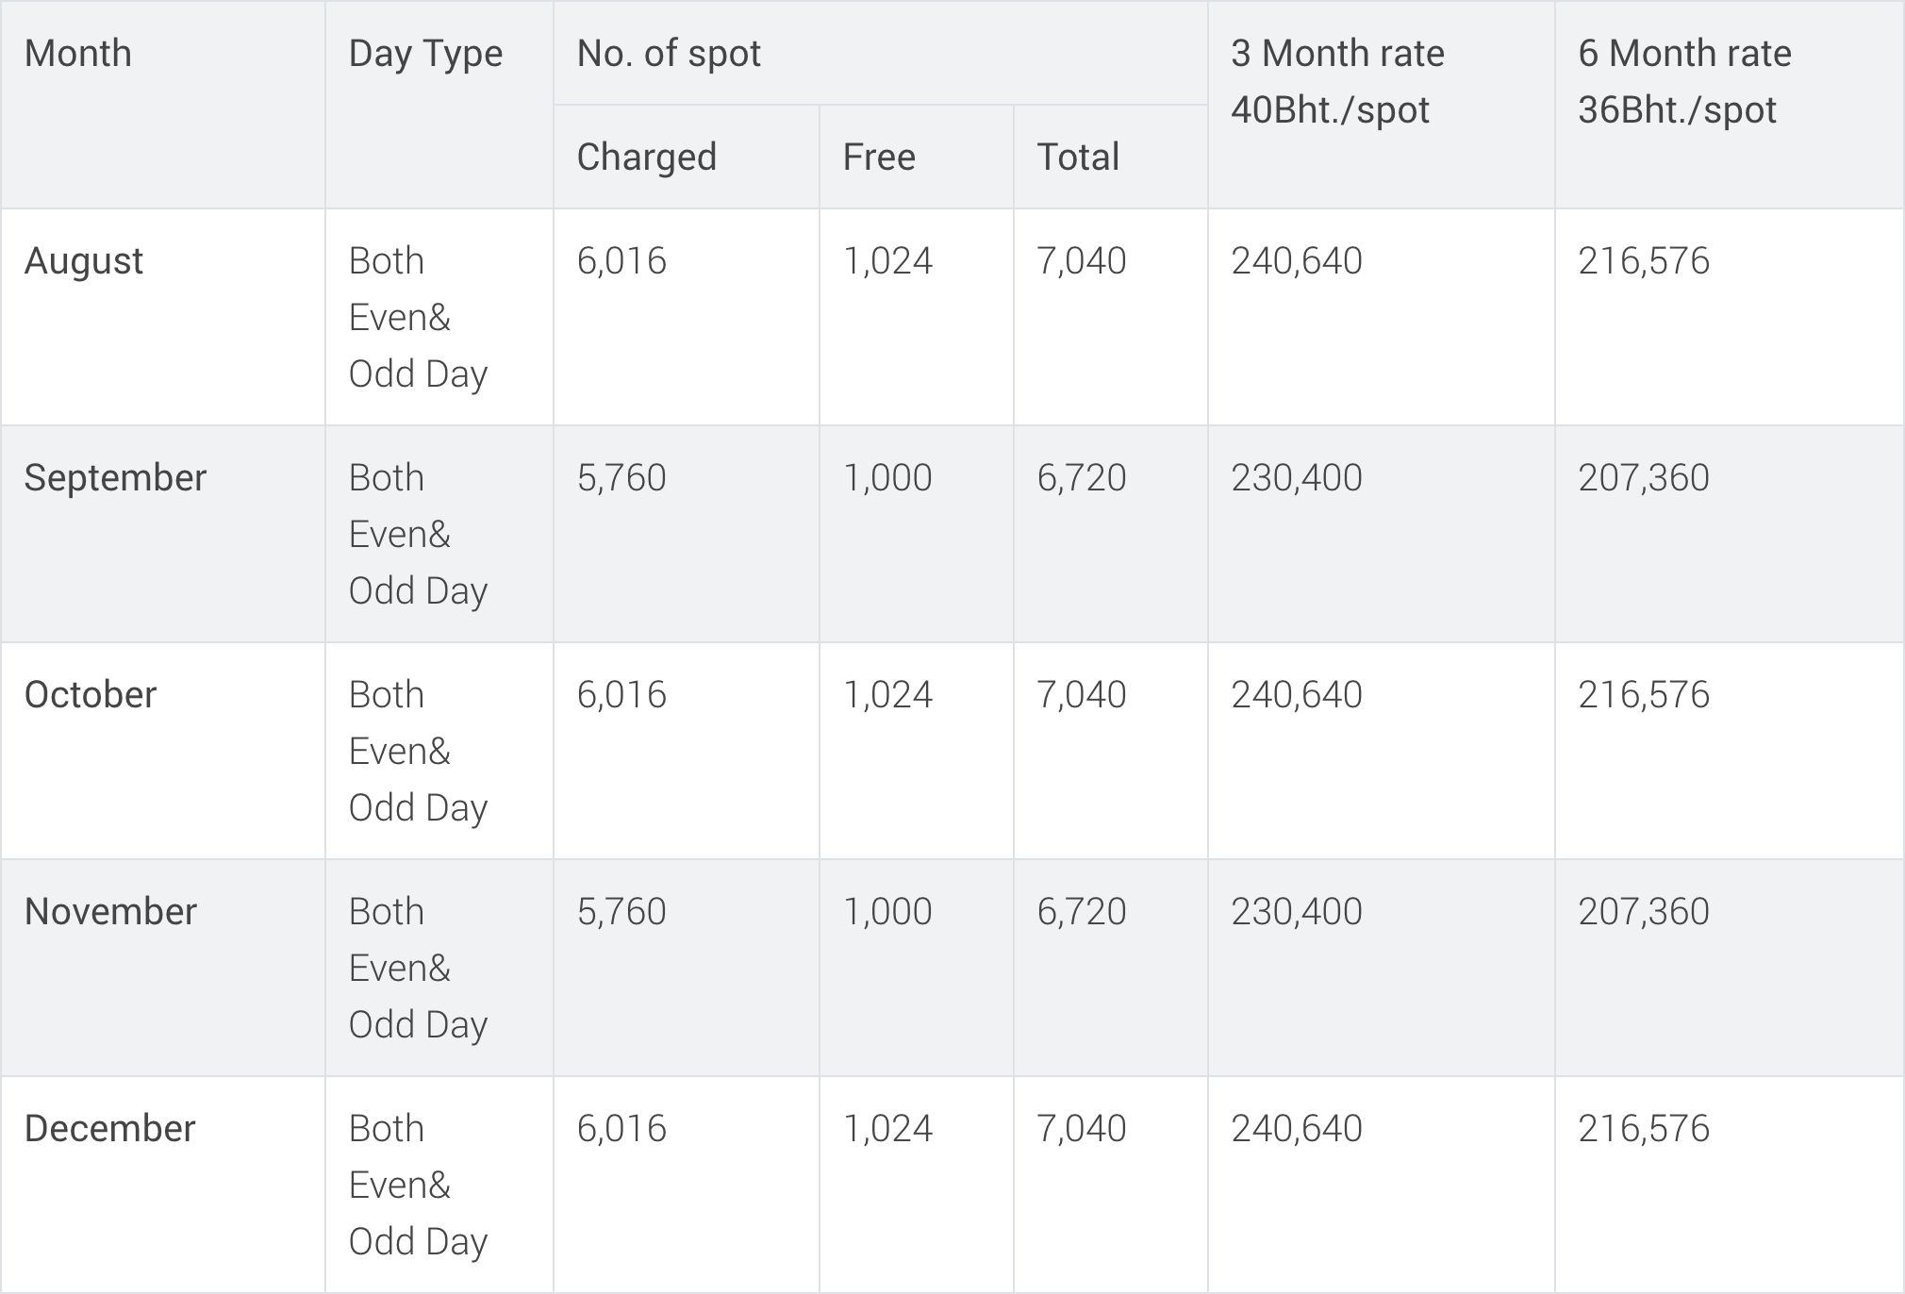Viewport: 1905px width, 1294px height.
Task: Click September's 6 month rate 207,360
Action: (1644, 478)
